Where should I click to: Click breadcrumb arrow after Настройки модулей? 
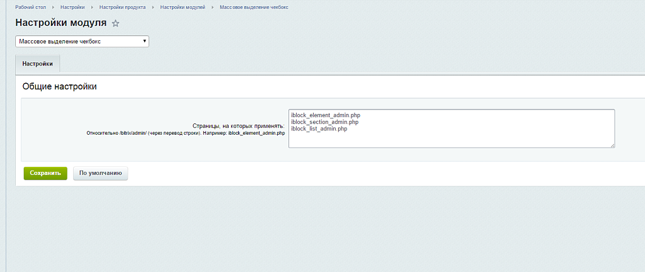213,8
